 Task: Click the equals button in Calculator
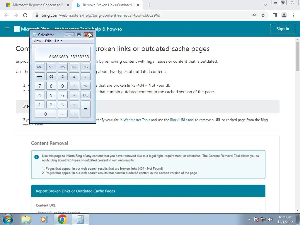[85, 109]
